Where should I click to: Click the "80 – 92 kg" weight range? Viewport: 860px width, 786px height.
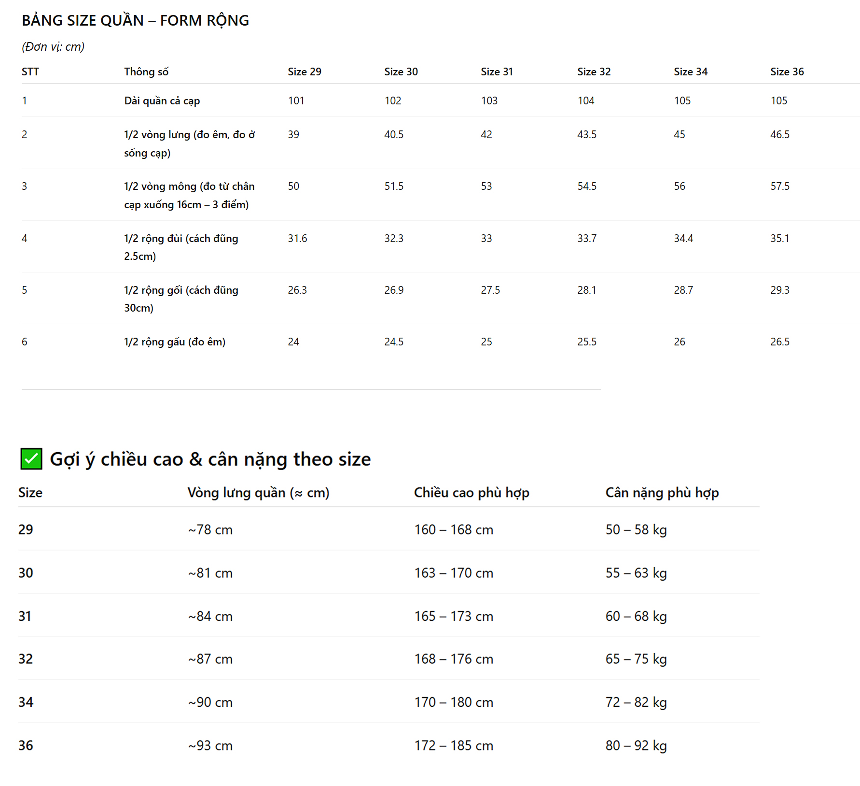(636, 745)
